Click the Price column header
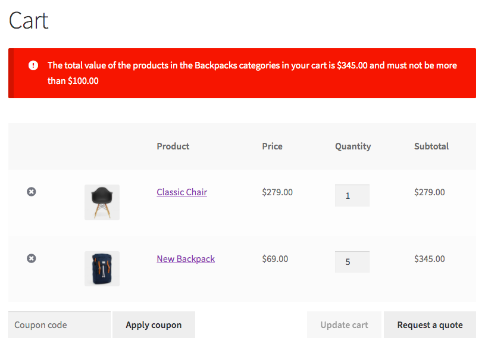 tap(272, 146)
